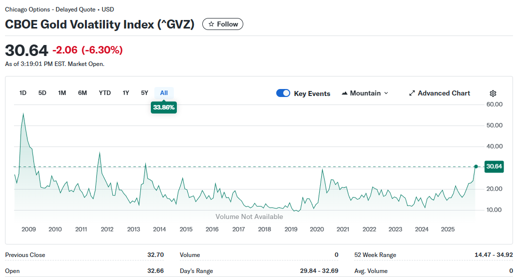
Task: Open the Advanced Chart link
Action: [444, 93]
